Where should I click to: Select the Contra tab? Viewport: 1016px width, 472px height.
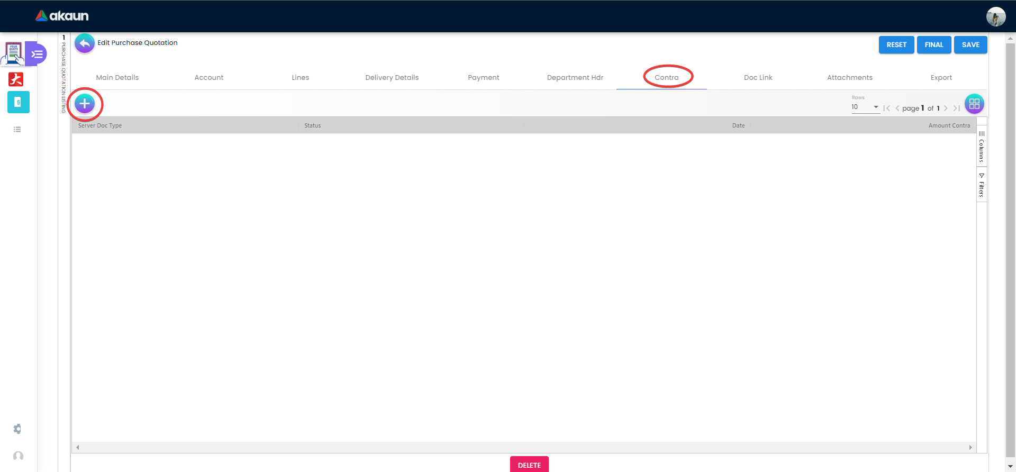[667, 77]
